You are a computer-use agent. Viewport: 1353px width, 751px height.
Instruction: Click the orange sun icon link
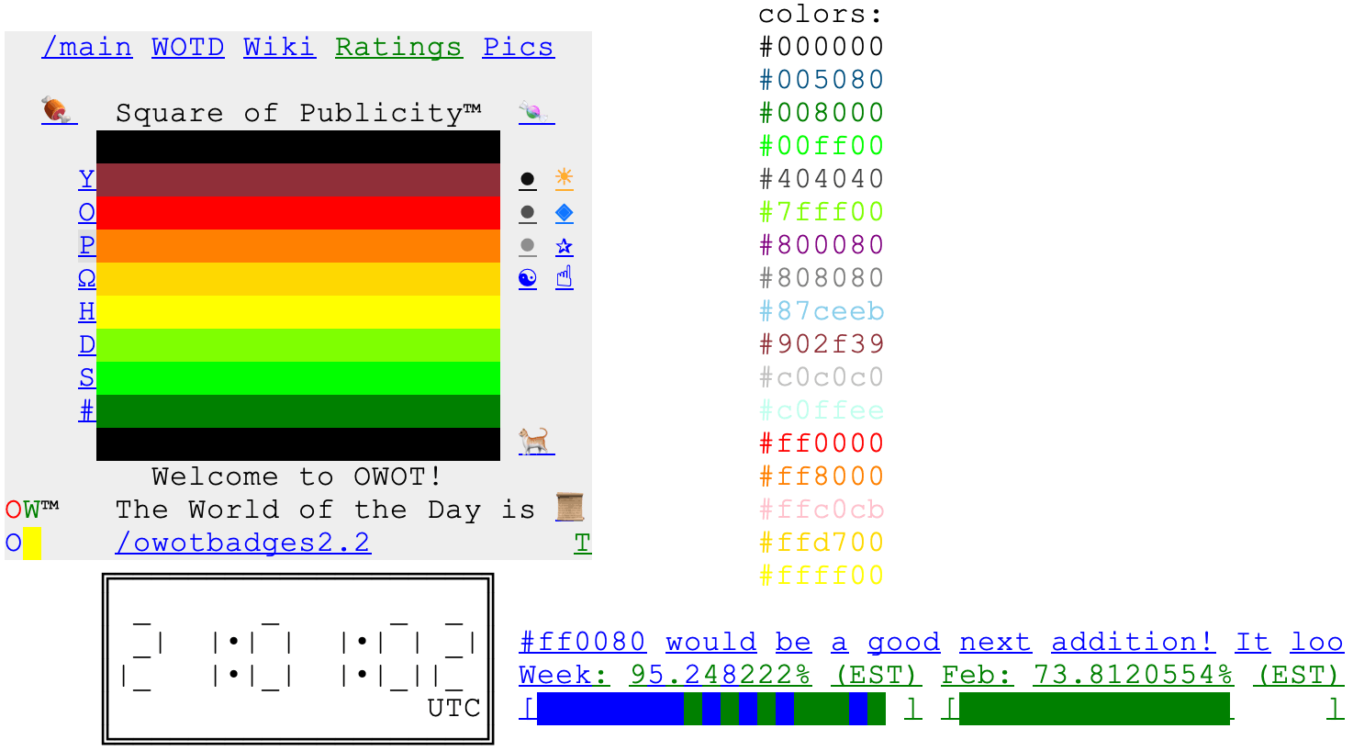pos(564,178)
